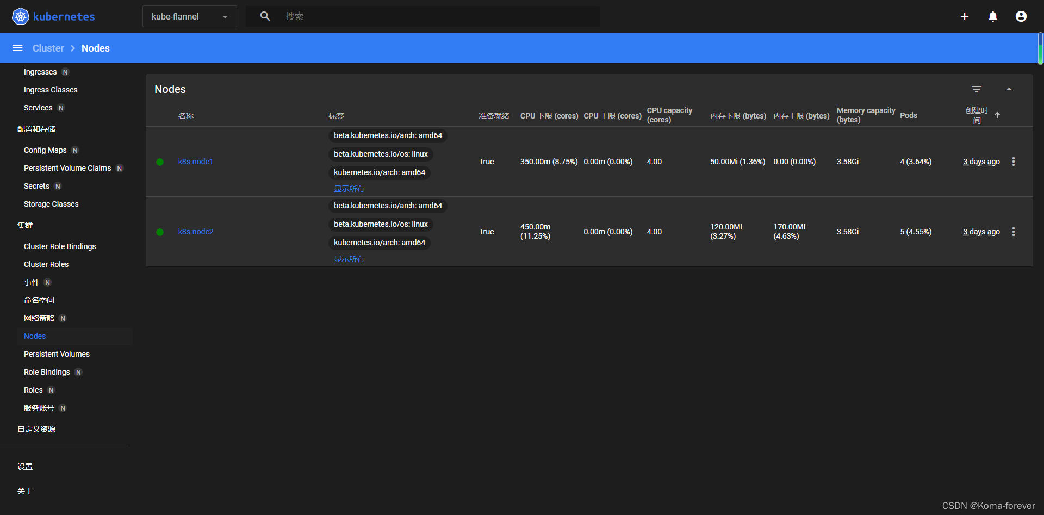This screenshot has width=1044, height=515.
Task: Focus the search input field
Action: point(440,16)
